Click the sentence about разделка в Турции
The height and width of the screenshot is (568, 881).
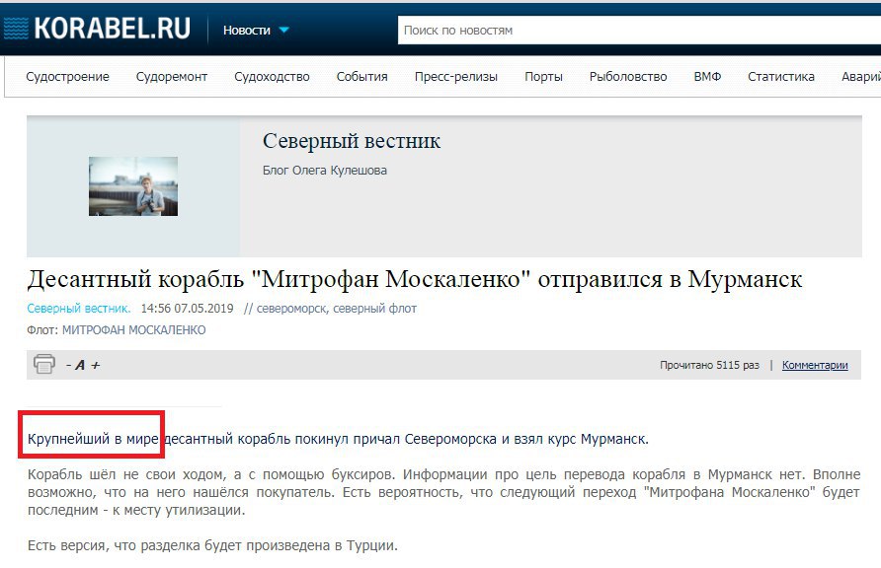pos(212,545)
